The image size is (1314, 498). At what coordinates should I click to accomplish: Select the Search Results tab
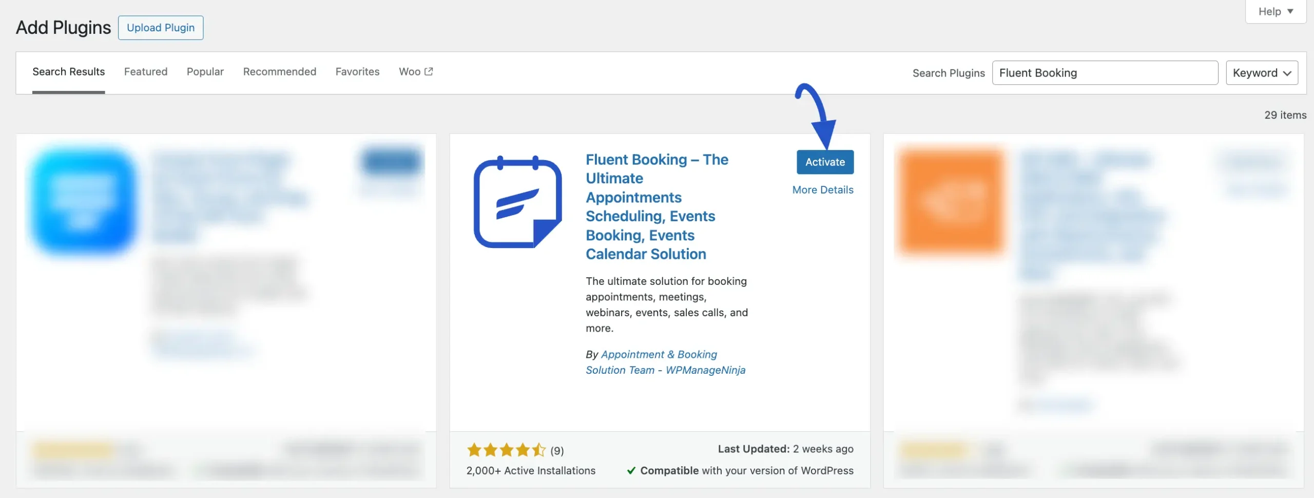68,72
